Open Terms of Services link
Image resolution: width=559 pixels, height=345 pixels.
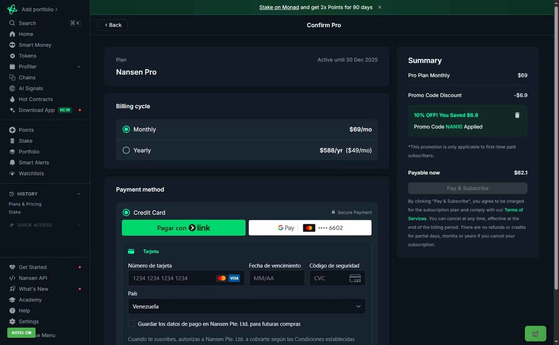514,210
